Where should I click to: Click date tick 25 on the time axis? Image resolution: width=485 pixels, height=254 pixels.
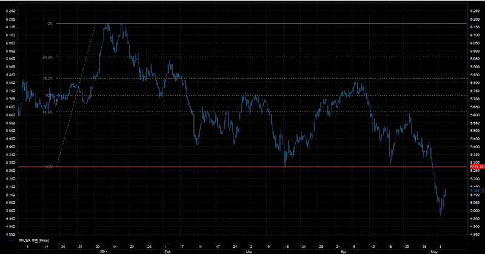click(321, 247)
